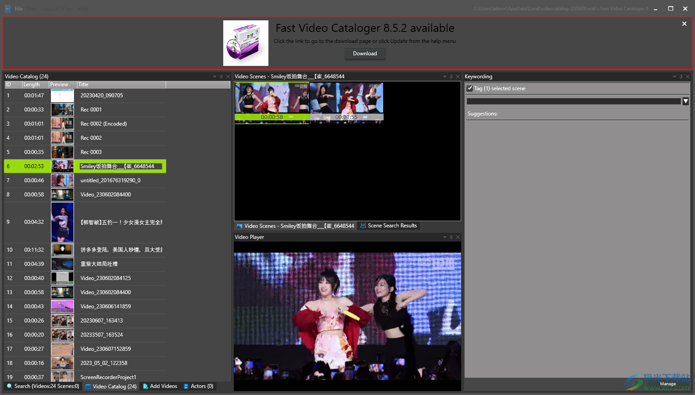Image resolution: width=695 pixels, height=395 pixels.
Task: Pin the Keywording panel
Action: pos(681,77)
